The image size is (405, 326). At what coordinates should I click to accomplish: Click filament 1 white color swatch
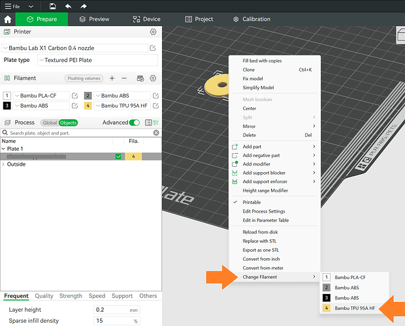7,96
